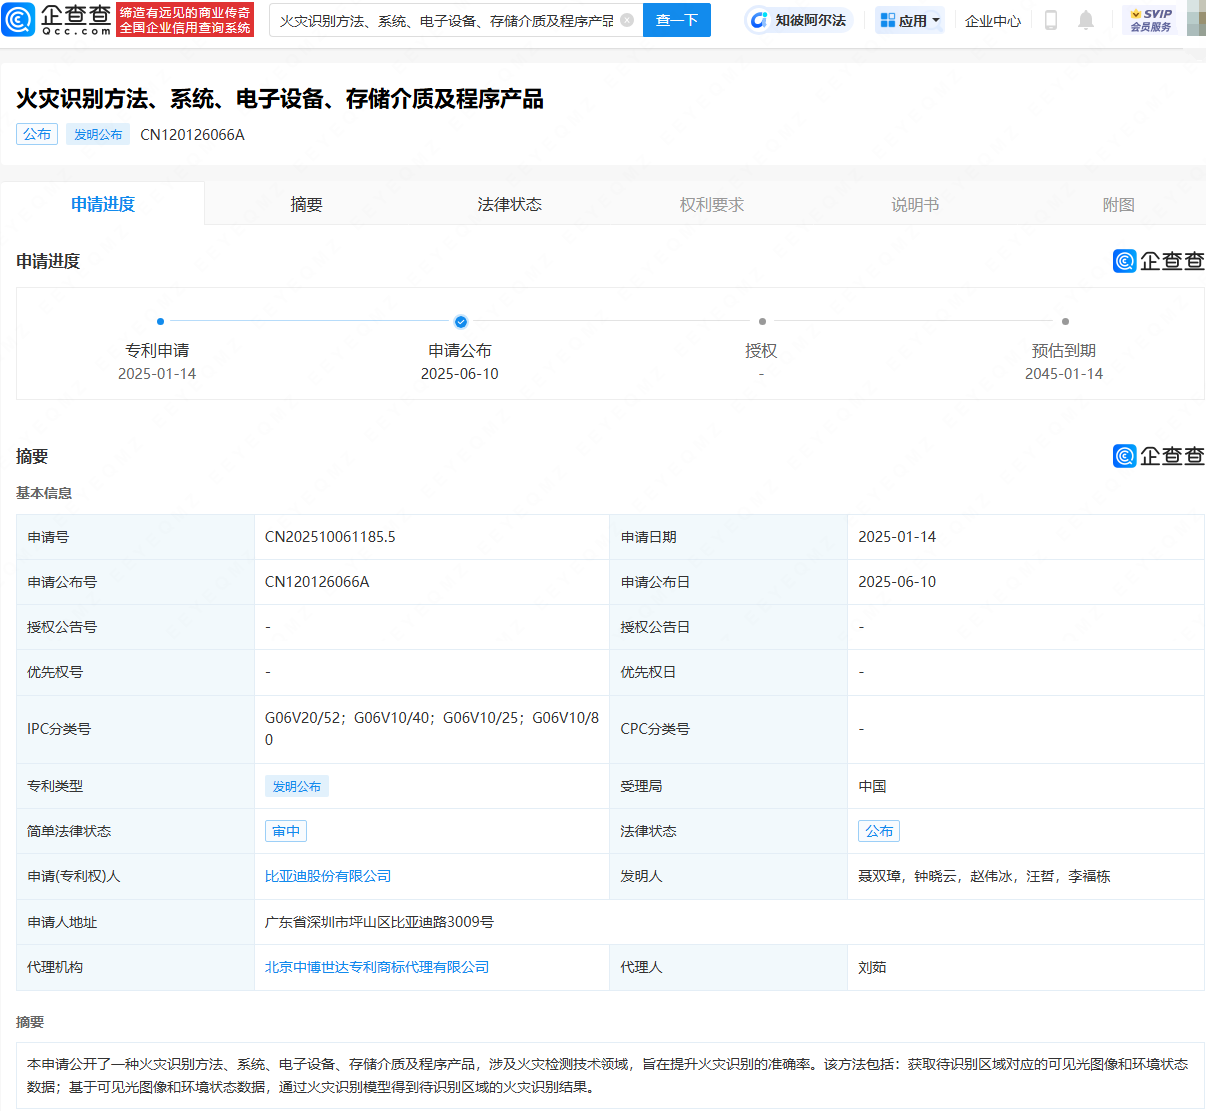Viewport: 1206px width, 1111px height.
Task: Switch to the 权利要求 tab
Action: tap(712, 204)
